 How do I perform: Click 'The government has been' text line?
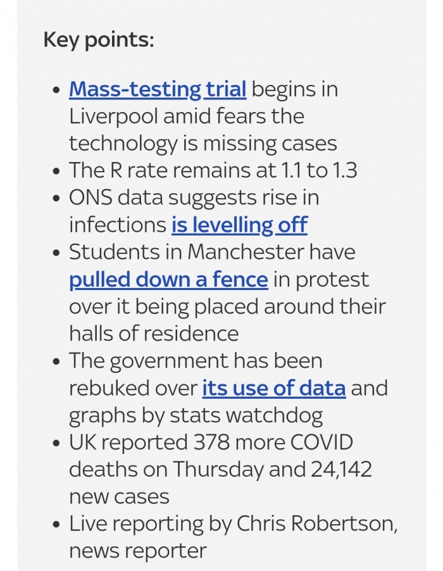pyautogui.click(x=196, y=361)
